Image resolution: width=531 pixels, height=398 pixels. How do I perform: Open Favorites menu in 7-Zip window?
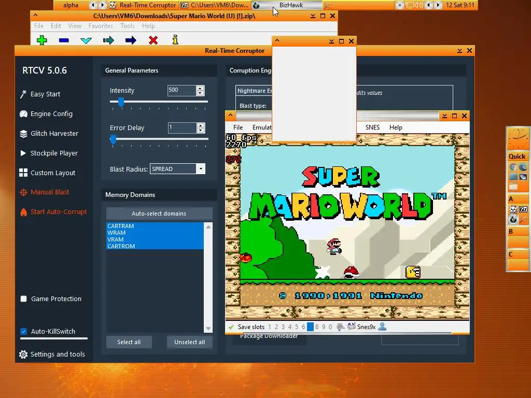coord(101,26)
